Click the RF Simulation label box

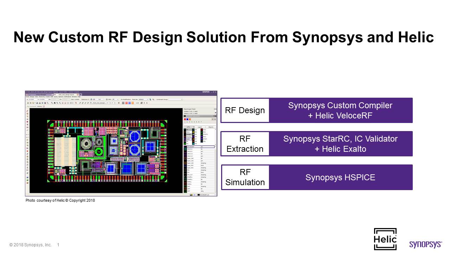coord(245,177)
